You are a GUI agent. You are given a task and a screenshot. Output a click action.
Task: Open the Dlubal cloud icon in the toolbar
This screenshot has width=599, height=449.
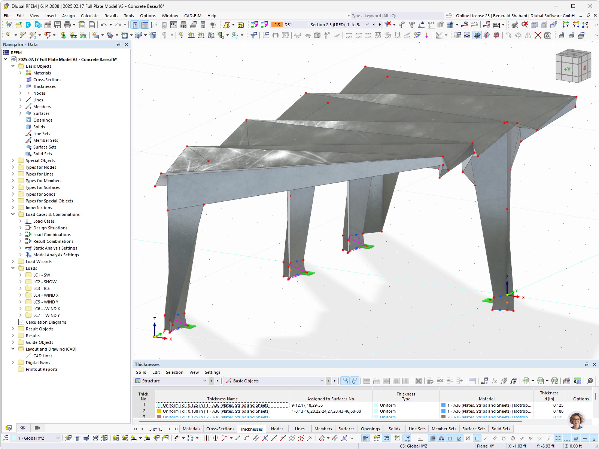click(28, 25)
